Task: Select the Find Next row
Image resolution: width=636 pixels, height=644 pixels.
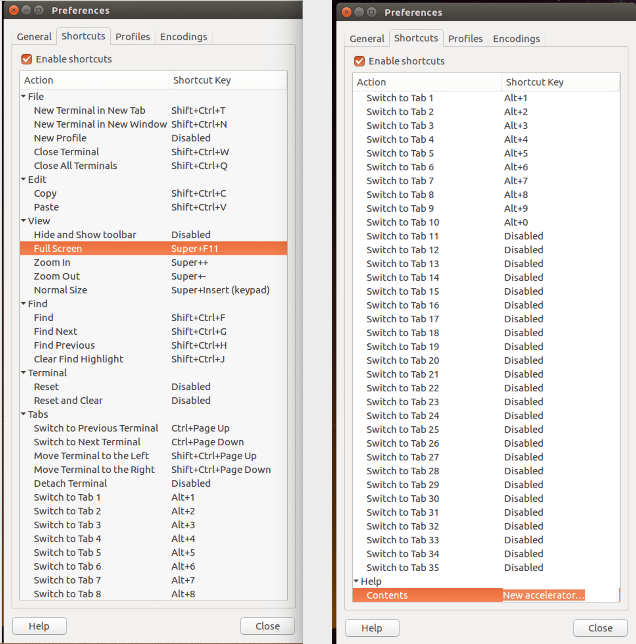Action: click(x=153, y=331)
